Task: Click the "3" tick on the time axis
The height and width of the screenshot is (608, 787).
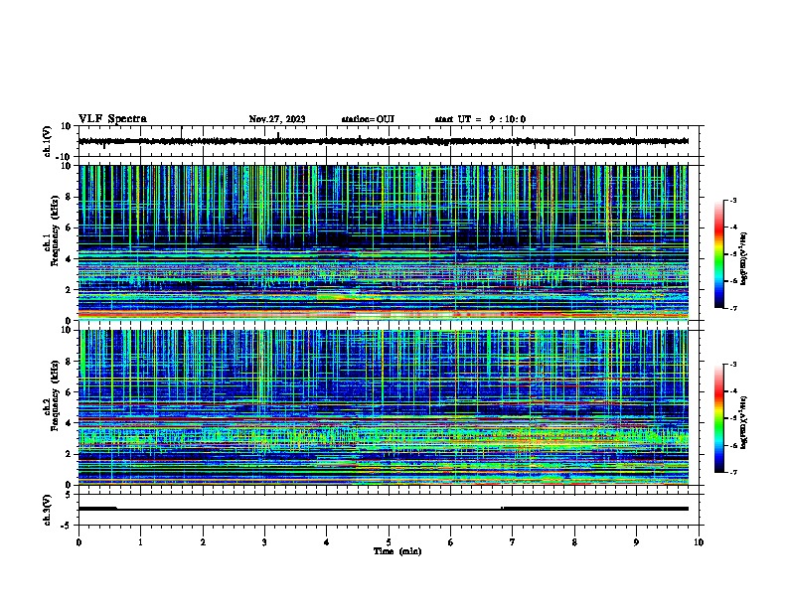Action: (264, 542)
